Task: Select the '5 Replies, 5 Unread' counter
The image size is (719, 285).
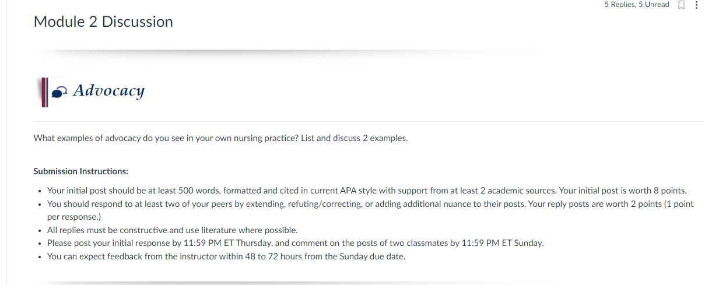Action: (637, 5)
